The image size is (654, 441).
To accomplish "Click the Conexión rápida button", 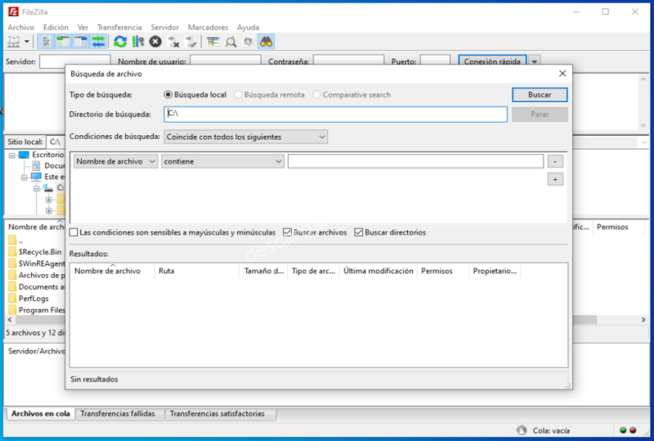I will coord(492,61).
